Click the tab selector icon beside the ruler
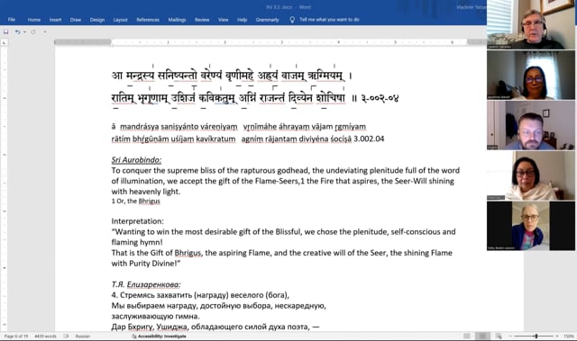Viewport: 577px width, 341px height. [4, 42]
